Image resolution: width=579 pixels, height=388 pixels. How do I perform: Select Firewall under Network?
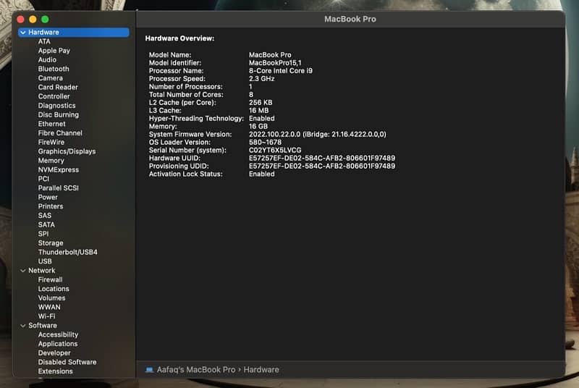click(x=50, y=279)
